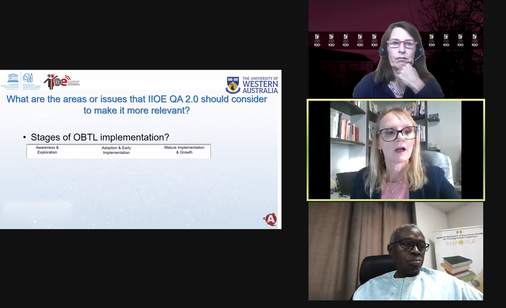Screen dimensions: 506x308
Task: Select the Mature Implementation & Growth stage
Action: 184,150
